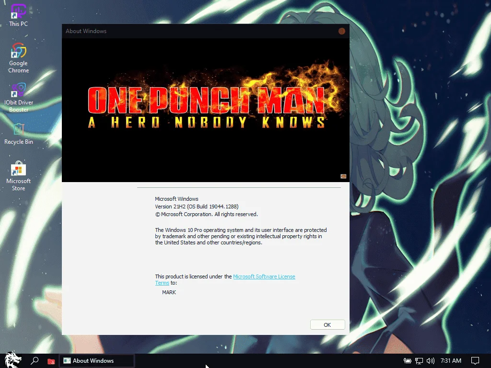
Task: Click the licensed user name MARK
Action: (x=169, y=292)
